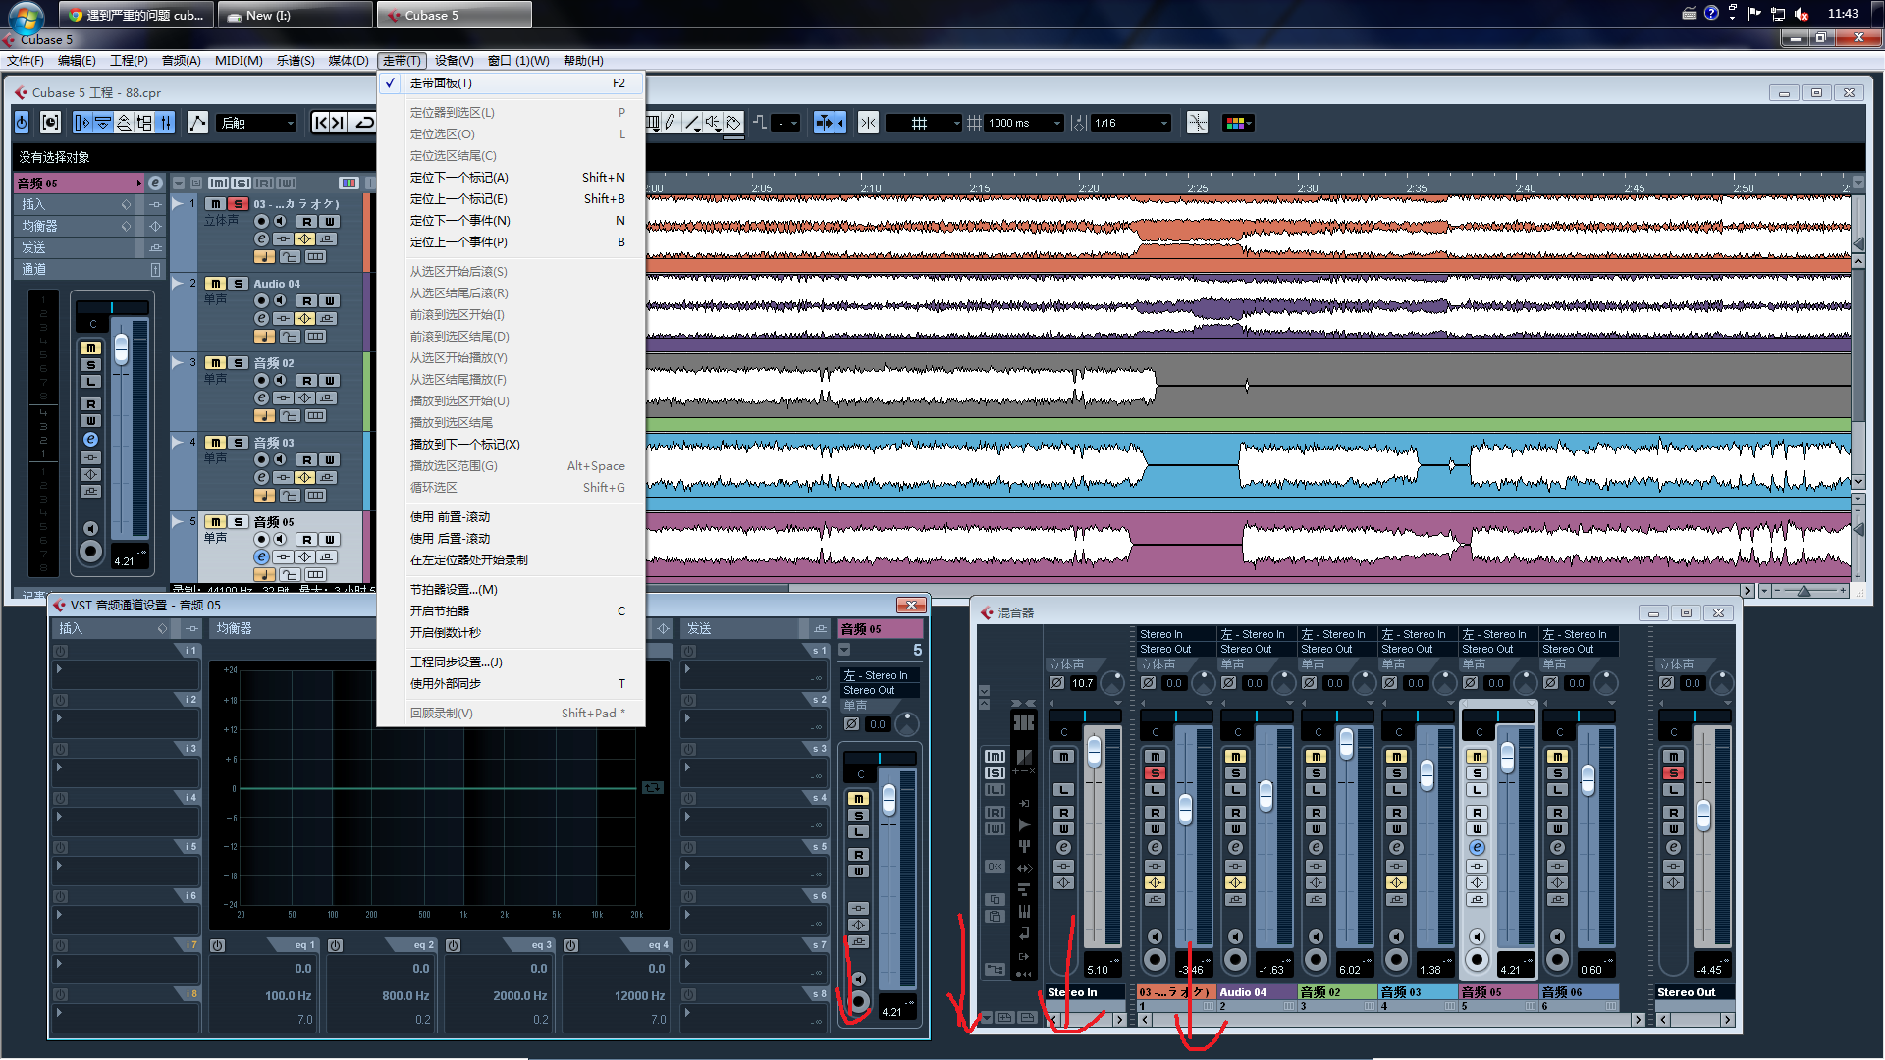Click track 1 musical mode note icon
Image resolution: width=1885 pixels, height=1060 pixels.
tap(264, 257)
